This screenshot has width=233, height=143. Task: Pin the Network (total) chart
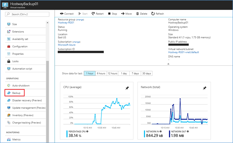click(x=205, y=88)
